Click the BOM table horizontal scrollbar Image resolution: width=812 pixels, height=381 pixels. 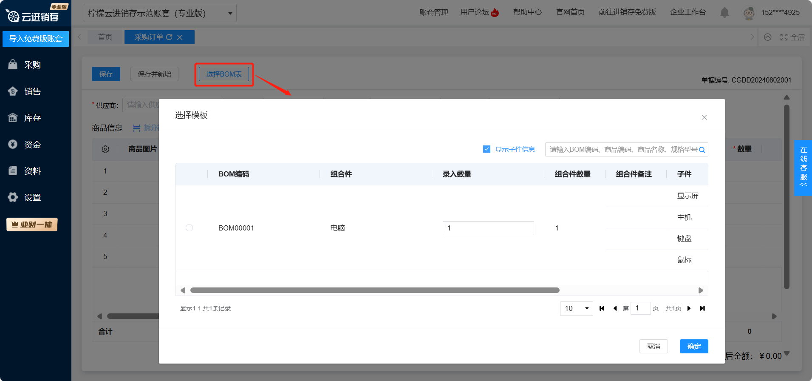375,290
